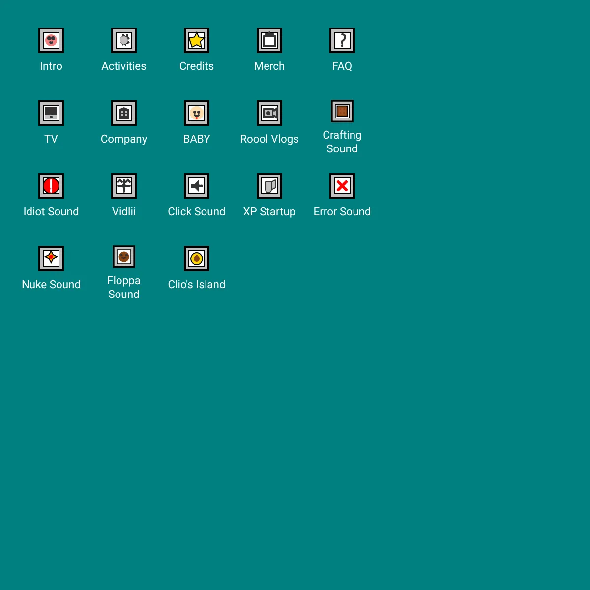Open the XP Startup icon
This screenshot has width=590, height=590.
point(269,185)
